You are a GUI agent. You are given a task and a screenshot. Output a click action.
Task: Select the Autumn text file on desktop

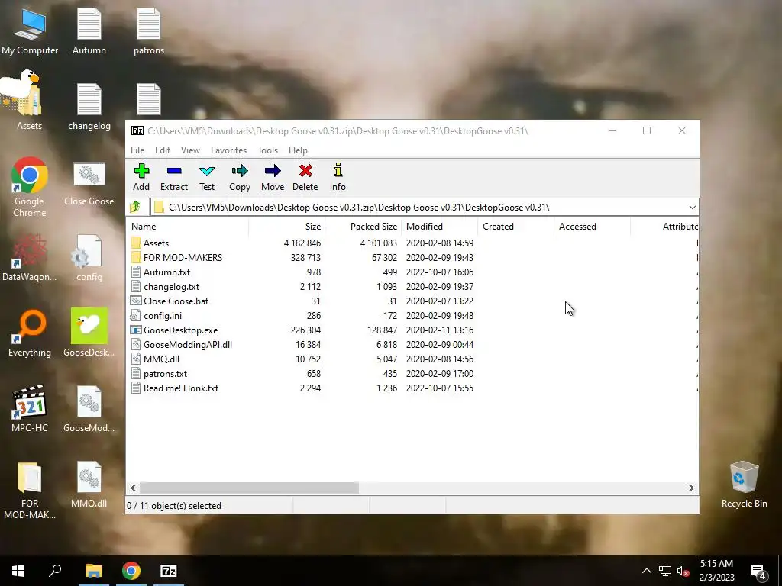pyautogui.click(x=89, y=31)
